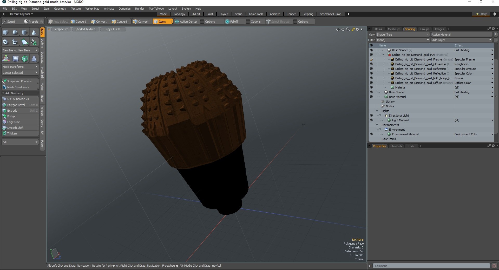
Task: Activate the Text tool icon
Action: tap(34, 42)
